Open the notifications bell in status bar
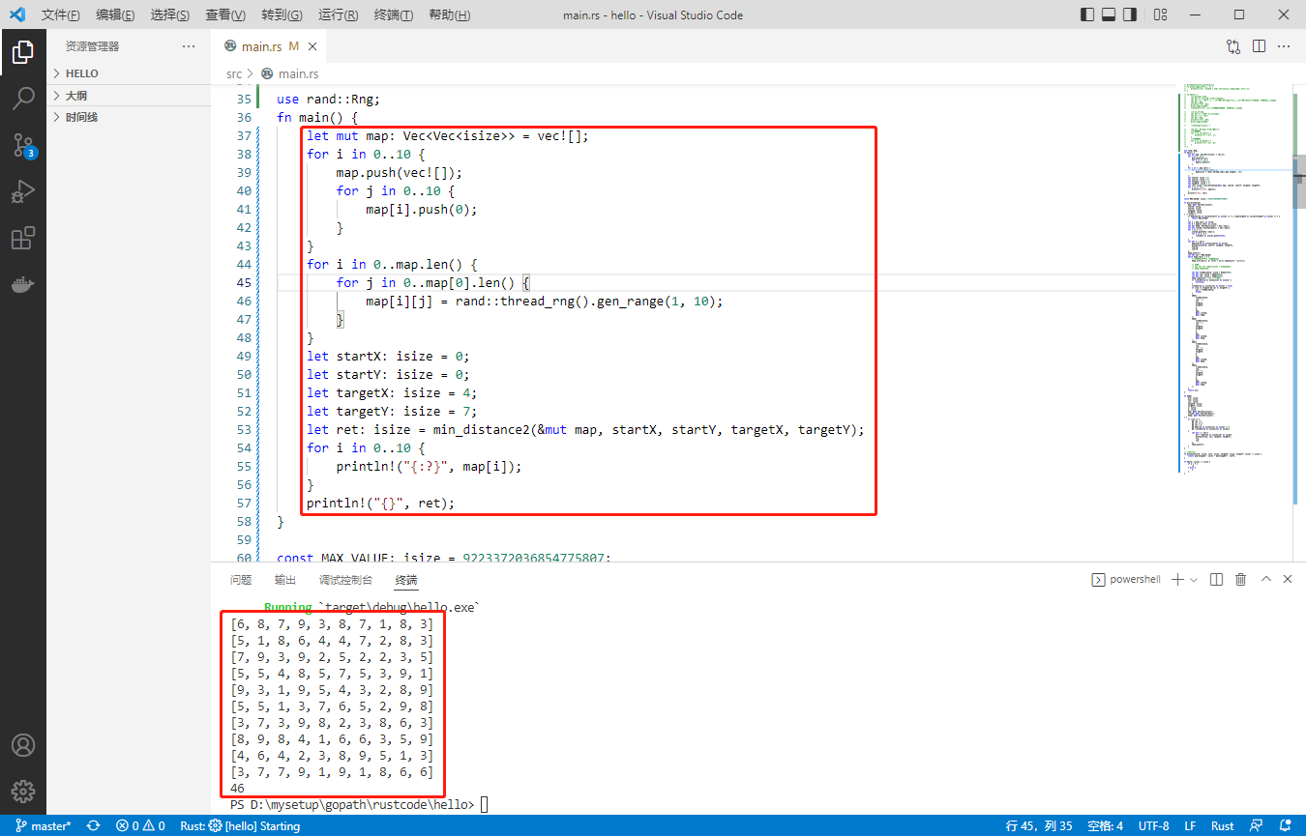 pos(1284,826)
